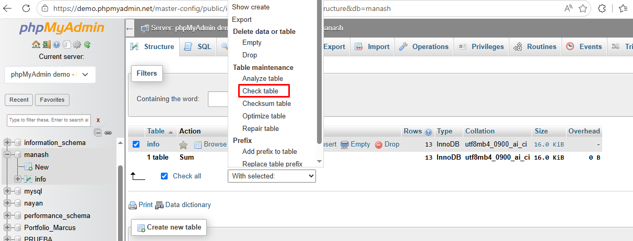Choose Empty under Delete data or table
Screen dimensions: 633x241
pyautogui.click(x=252, y=42)
